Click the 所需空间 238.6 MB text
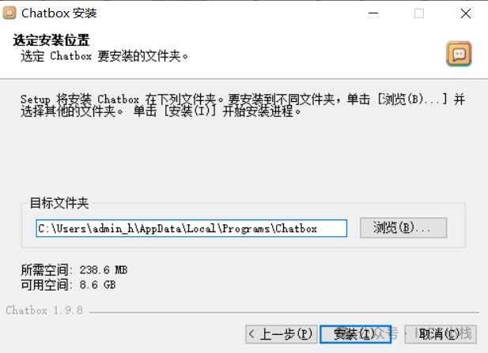488x353 pixels. coord(74,270)
